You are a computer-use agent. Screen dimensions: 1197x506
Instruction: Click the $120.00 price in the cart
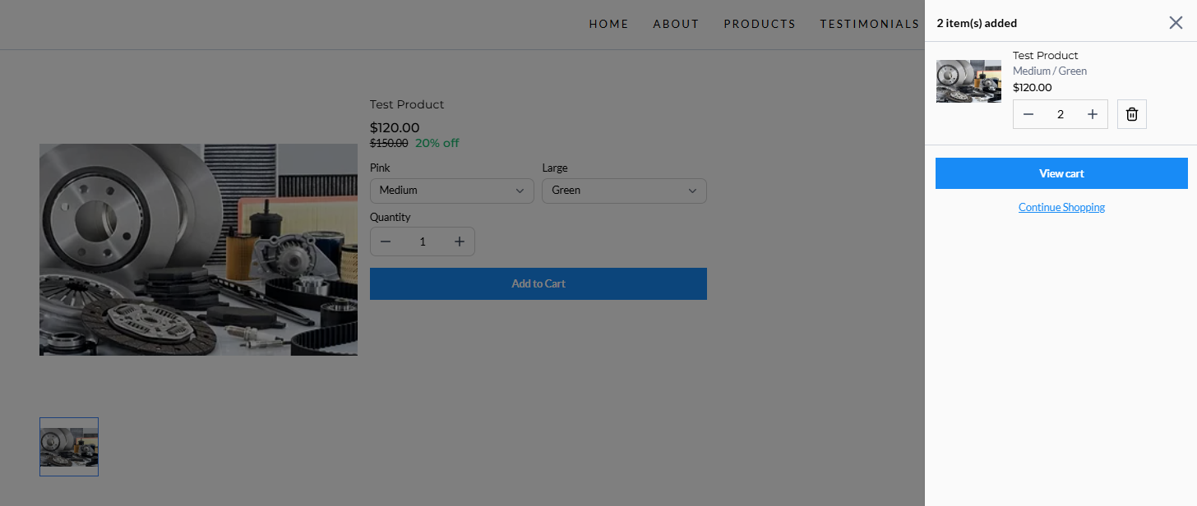pos(1032,87)
